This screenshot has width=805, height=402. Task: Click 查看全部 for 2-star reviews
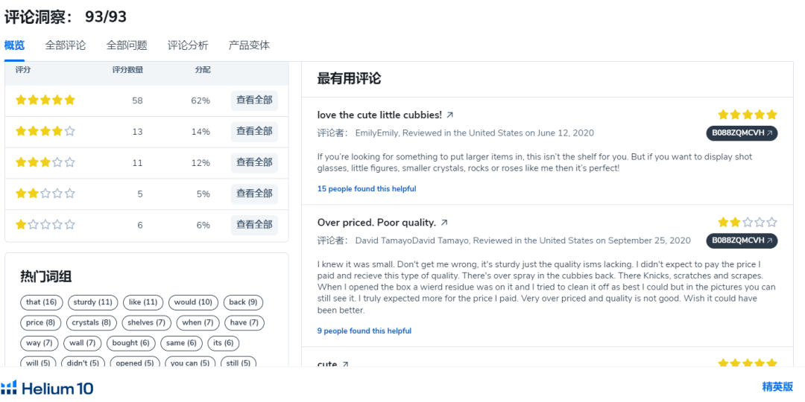pos(254,194)
